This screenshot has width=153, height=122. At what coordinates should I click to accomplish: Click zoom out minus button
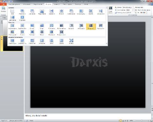click(135, 120)
